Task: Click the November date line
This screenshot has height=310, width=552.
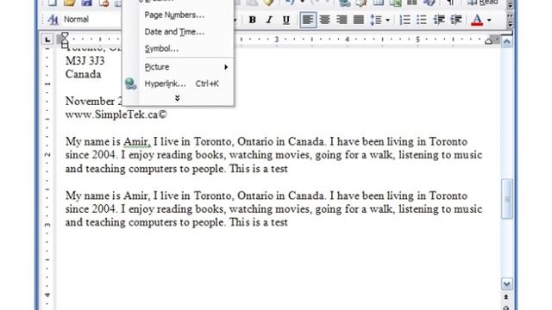Action: tap(94, 102)
